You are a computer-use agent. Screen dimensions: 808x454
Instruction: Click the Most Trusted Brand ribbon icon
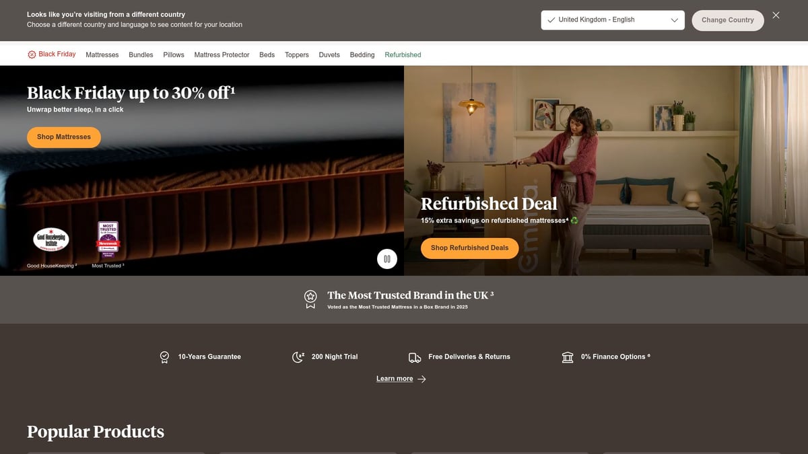[x=310, y=299]
